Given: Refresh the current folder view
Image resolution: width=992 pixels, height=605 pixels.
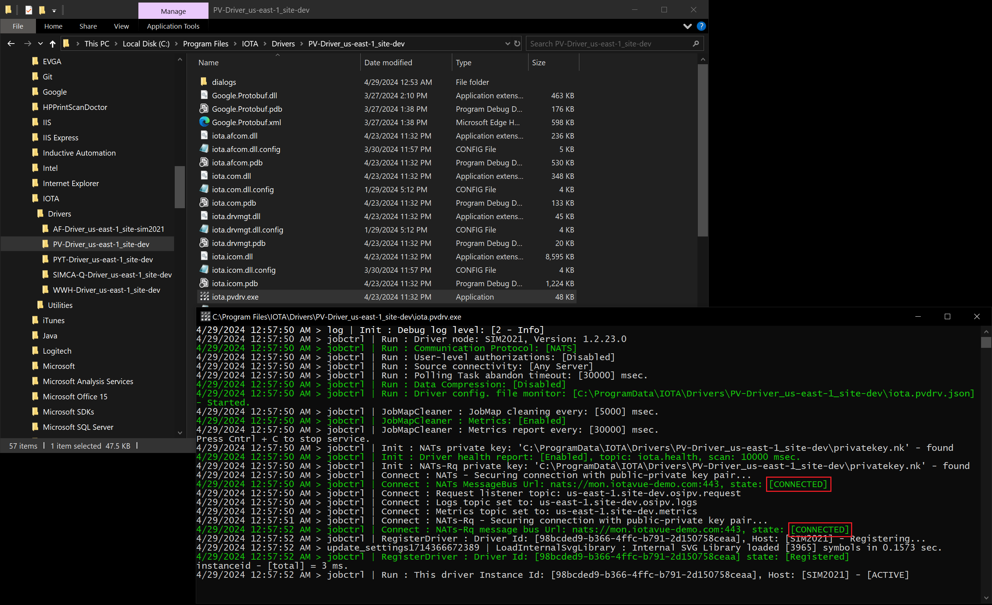Looking at the screenshot, I should (517, 44).
